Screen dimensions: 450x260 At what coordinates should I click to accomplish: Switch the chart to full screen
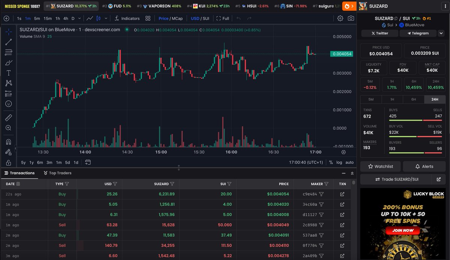tap(223, 18)
